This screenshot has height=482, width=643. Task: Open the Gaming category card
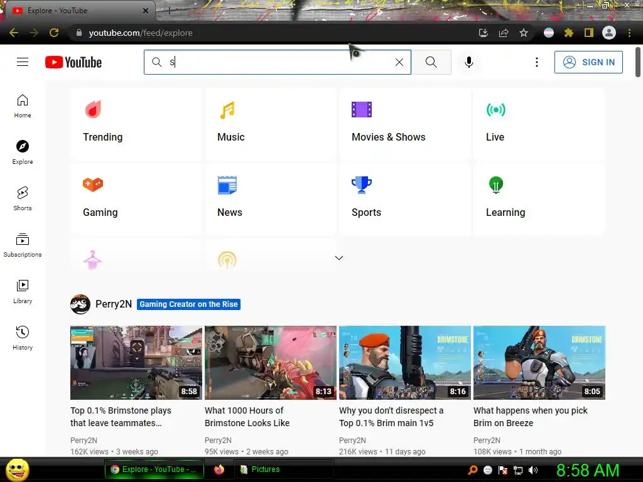(136, 199)
